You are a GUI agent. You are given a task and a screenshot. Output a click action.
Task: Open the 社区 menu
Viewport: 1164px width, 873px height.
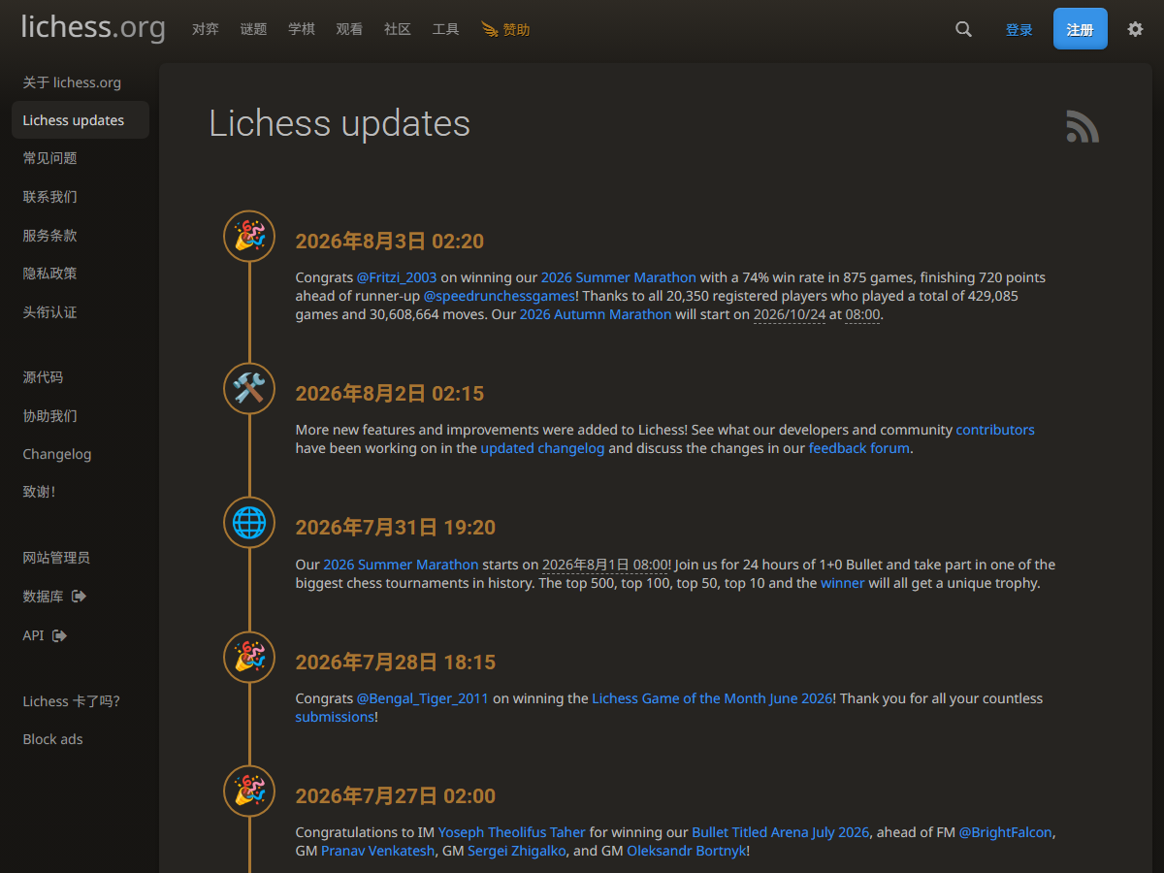point(398,29)
